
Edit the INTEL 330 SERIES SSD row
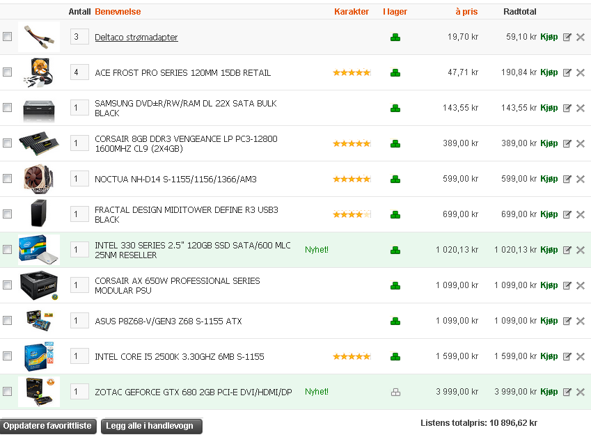click(567, 250)
